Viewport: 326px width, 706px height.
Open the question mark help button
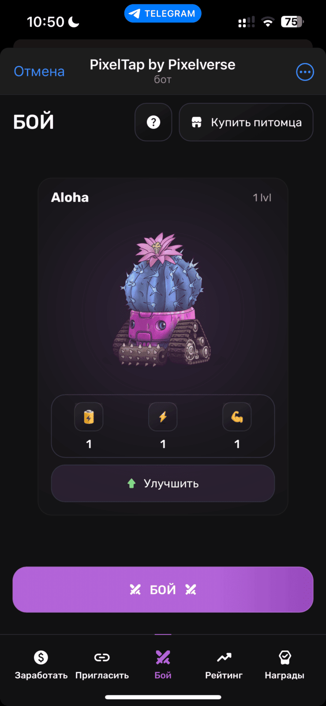153,122
